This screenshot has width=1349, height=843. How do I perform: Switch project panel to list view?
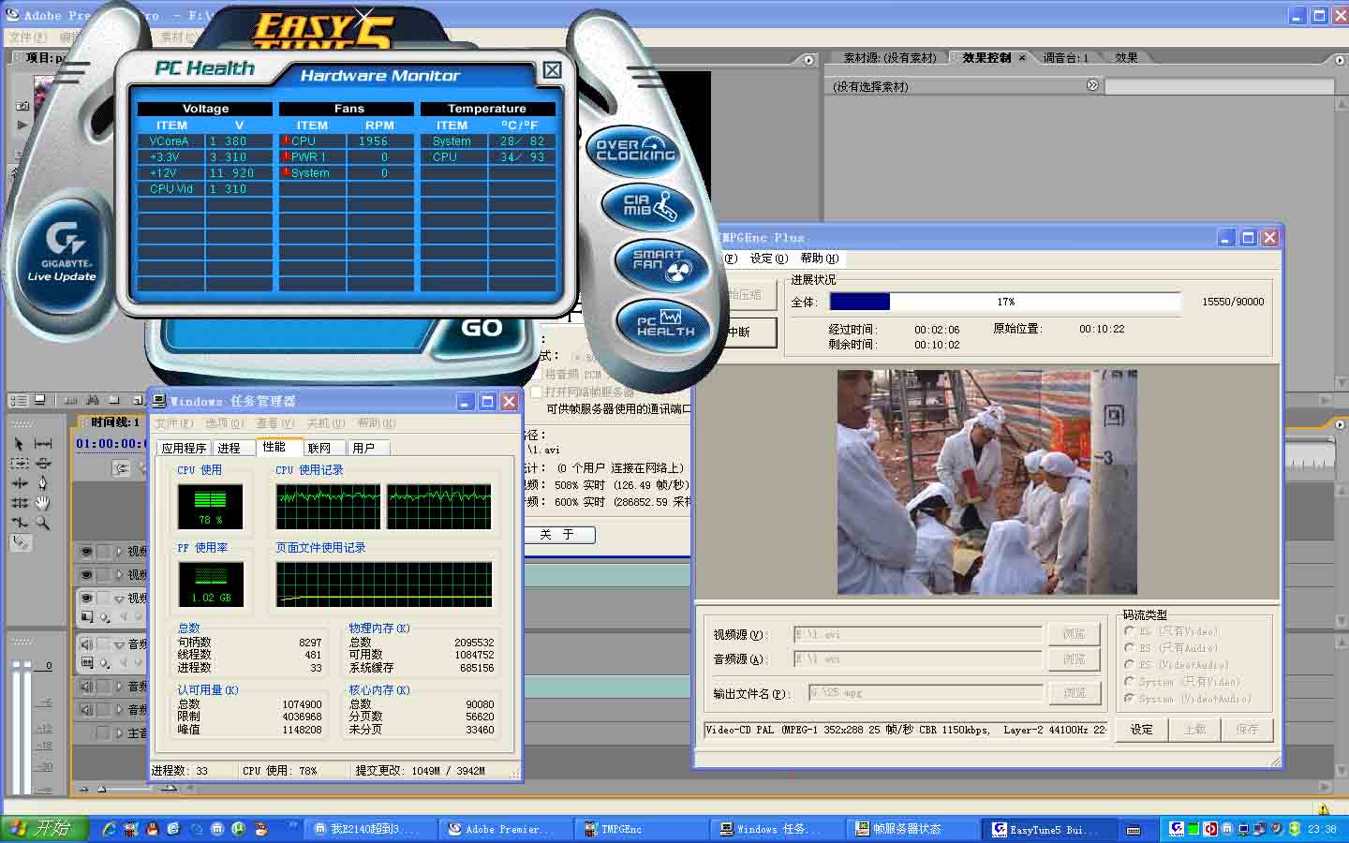point(17,399)
